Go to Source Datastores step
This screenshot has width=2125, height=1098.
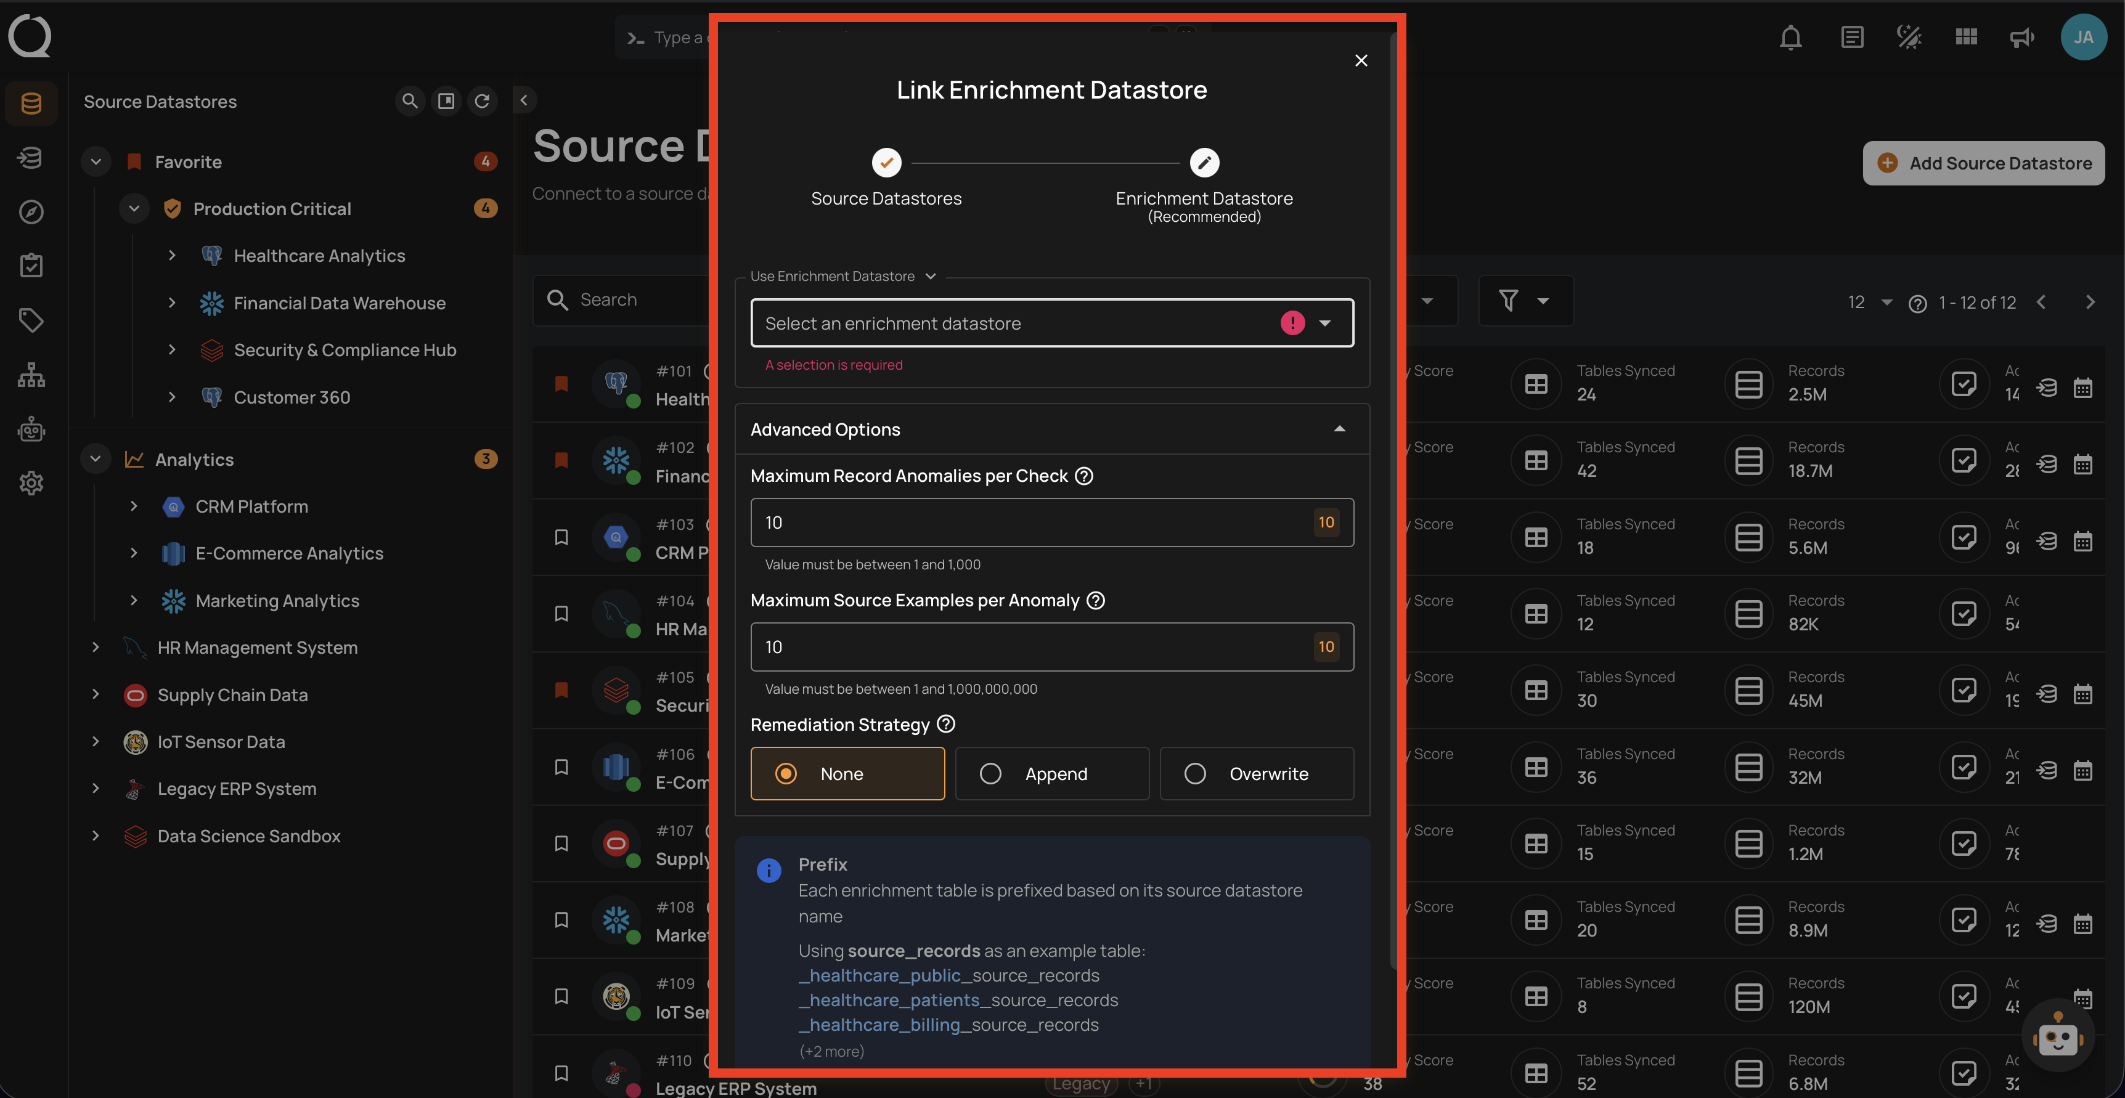point(886,163)
